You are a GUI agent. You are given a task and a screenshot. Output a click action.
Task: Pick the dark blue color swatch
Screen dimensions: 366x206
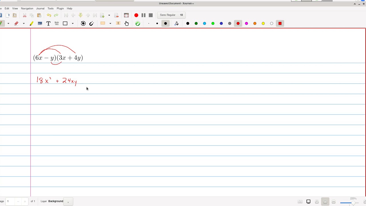pos(221,23)
